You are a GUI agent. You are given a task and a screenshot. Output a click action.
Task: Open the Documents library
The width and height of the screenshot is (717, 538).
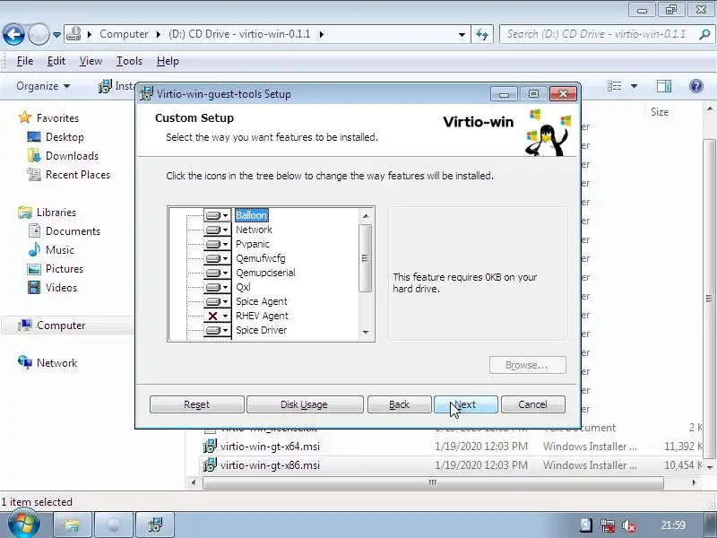click(73, 231)
